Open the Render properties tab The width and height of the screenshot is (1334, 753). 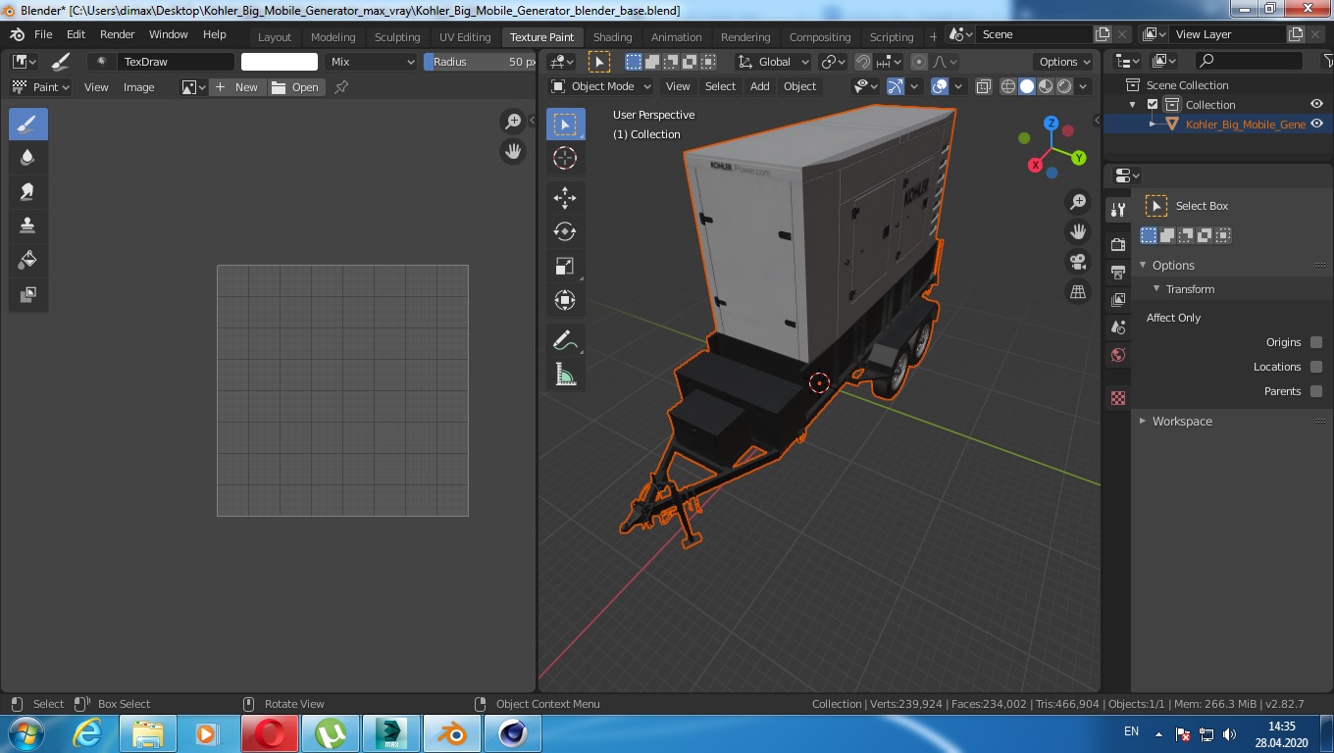1117,244
